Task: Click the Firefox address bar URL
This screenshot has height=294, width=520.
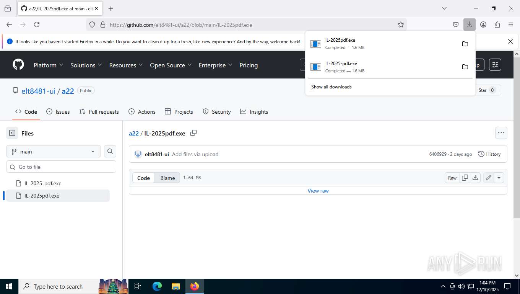Action: click(181, 25)
